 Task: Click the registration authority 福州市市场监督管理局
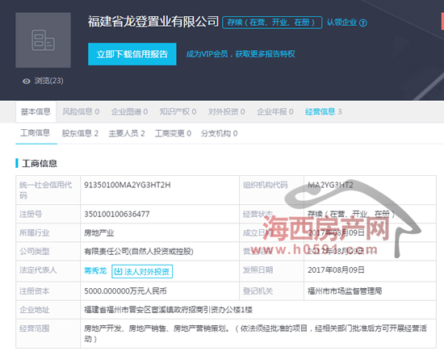(x=345, y=291)
